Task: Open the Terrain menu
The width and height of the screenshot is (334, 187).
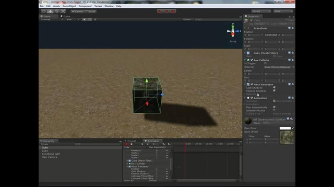Action: [98, 6]
